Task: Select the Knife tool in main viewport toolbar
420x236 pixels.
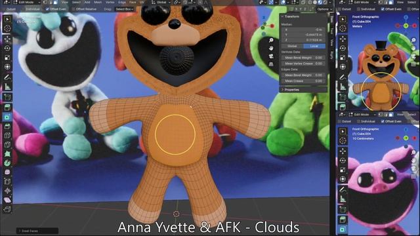Action: [7, 144]
